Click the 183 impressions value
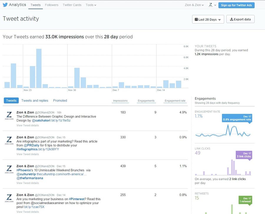 [x=123, y=112]
